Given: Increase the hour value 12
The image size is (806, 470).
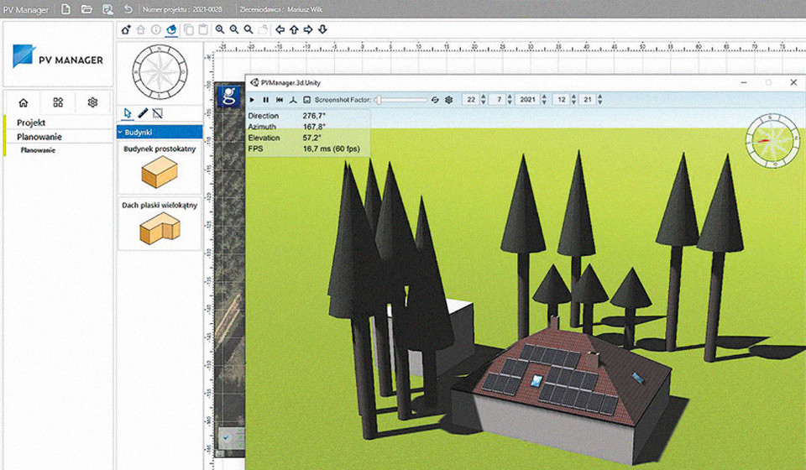Looking at the screenshot, I should (573, 97).
